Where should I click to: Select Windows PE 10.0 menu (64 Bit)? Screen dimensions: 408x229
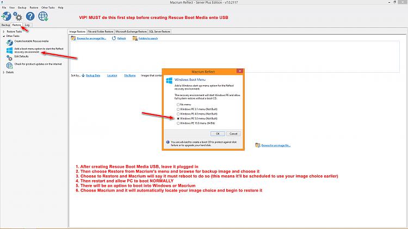178,123
